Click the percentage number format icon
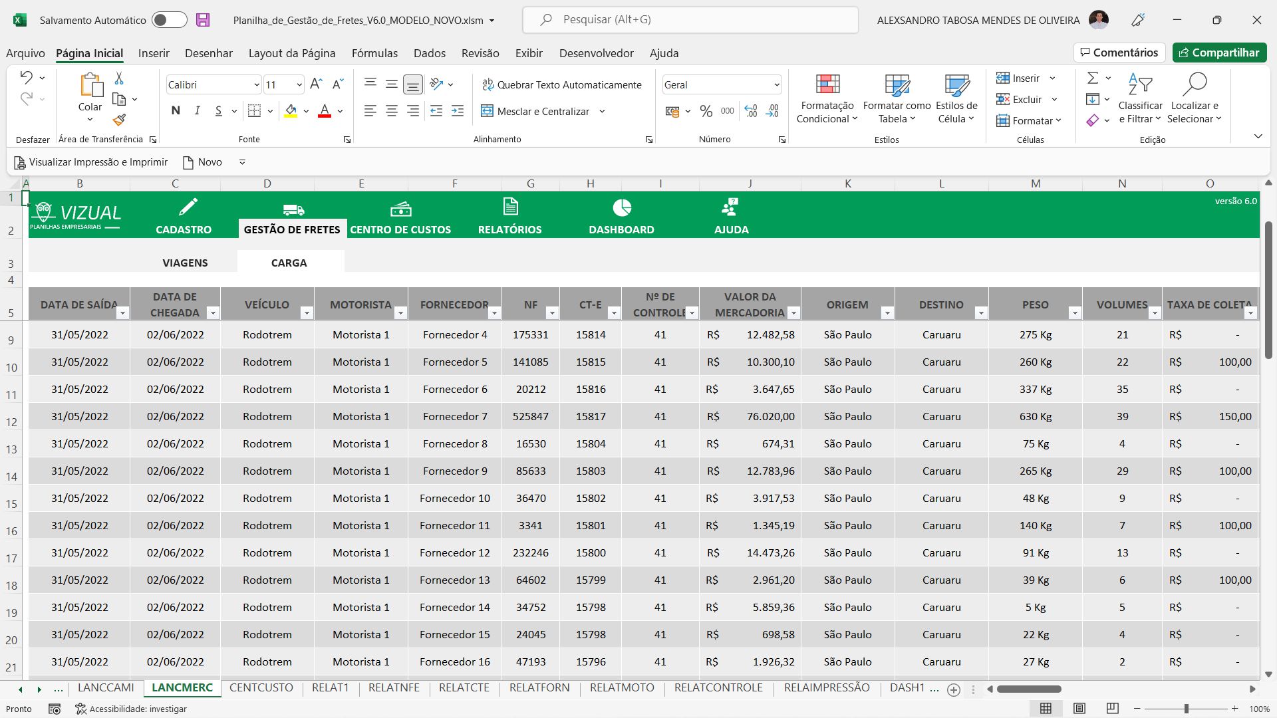The width and height of the screenshot is (1277, 718). [x=706, y=111]
